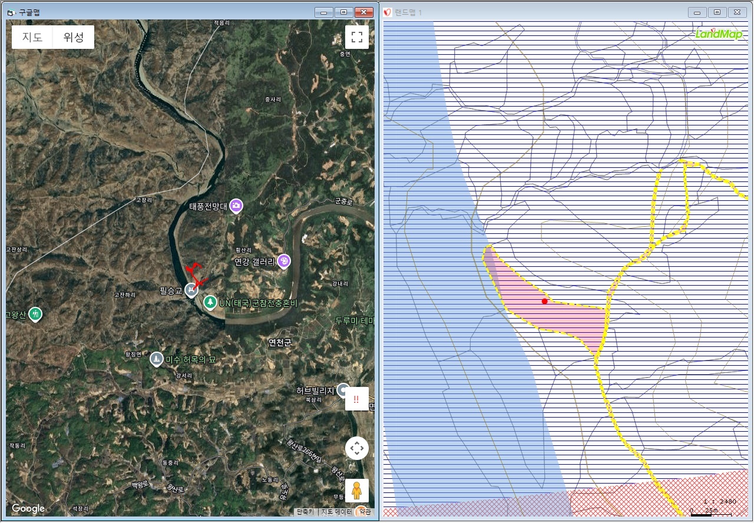Maximize the 랜드맵 1 window
The image size is (754, 523).
[x=717, y=12]
